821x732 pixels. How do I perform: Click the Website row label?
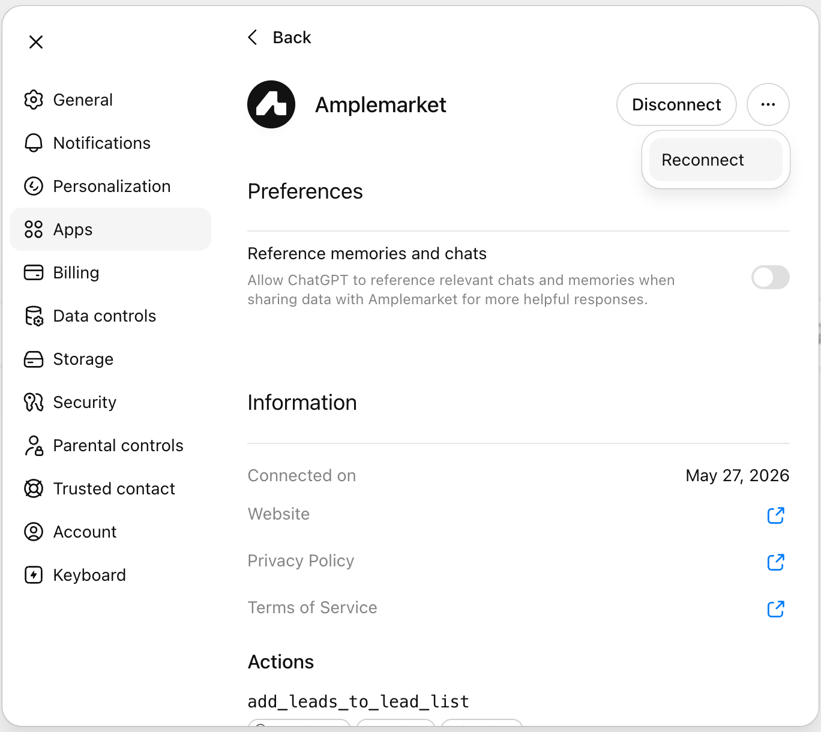point(278,514)
